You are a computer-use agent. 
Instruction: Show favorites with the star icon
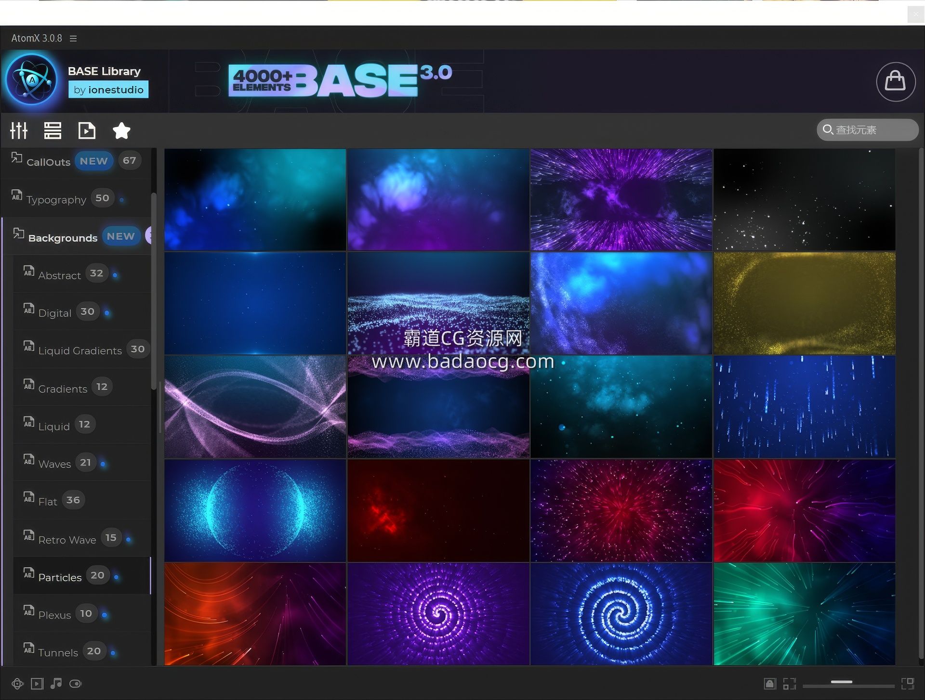(x=121, y=130)
